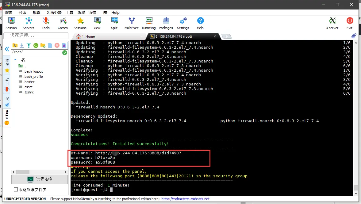Enable MultiExec mode icon
This screenshot has height=204, width=361.
click(132, 23)
